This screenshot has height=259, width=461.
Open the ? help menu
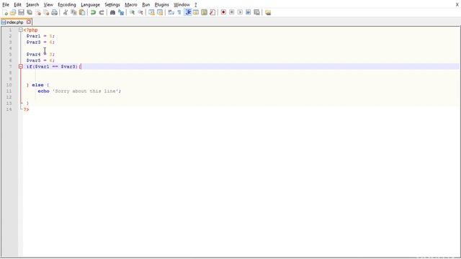point(195,5)
